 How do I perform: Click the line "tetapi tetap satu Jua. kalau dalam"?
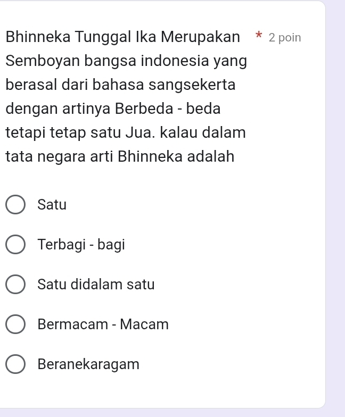point(126,132)
